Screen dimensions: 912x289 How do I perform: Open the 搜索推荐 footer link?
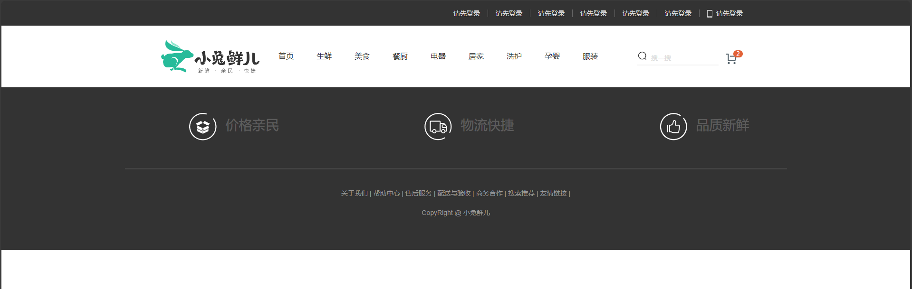pyautogui.click(x=521, y=193)
